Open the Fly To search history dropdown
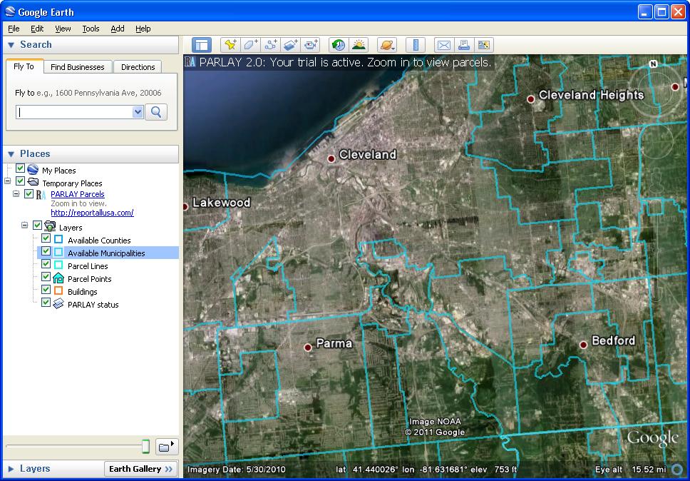The width and height of the screenshot is (690, 481). pos(138,112)
